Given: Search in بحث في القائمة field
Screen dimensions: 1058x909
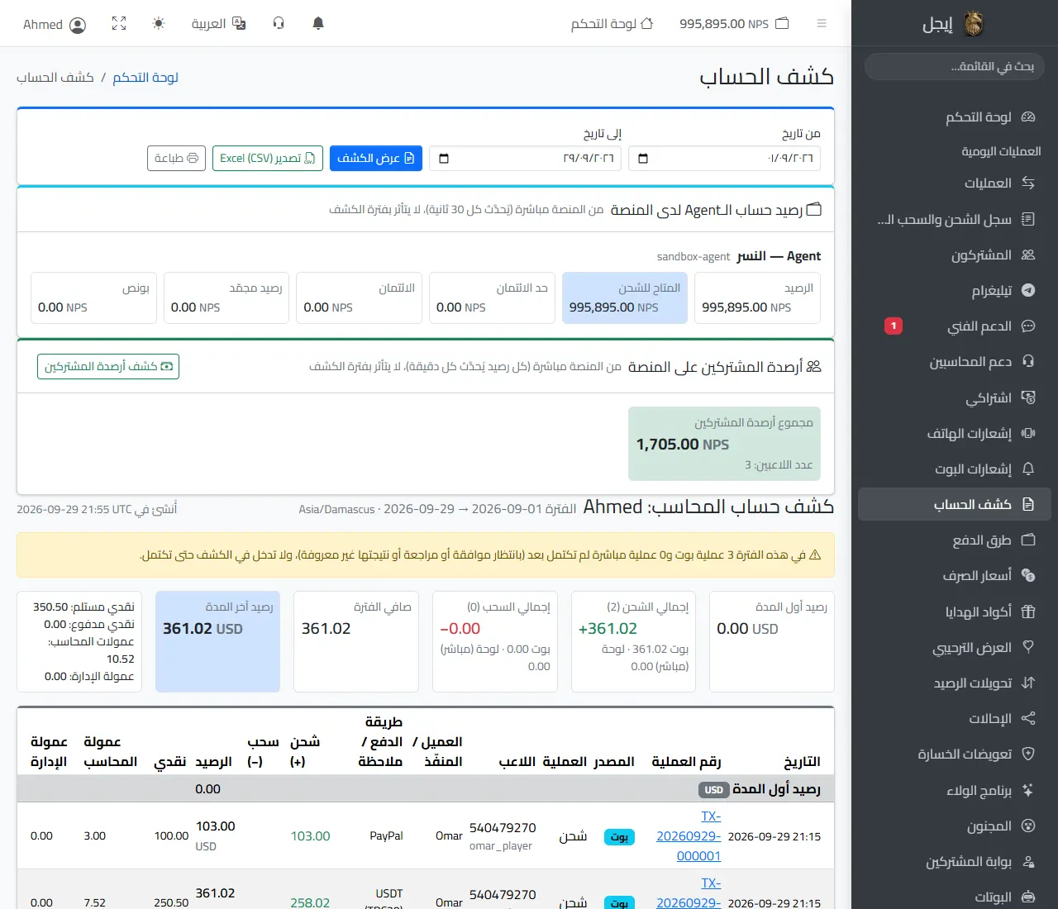Looking at the screenshot, I should point(955,67).
